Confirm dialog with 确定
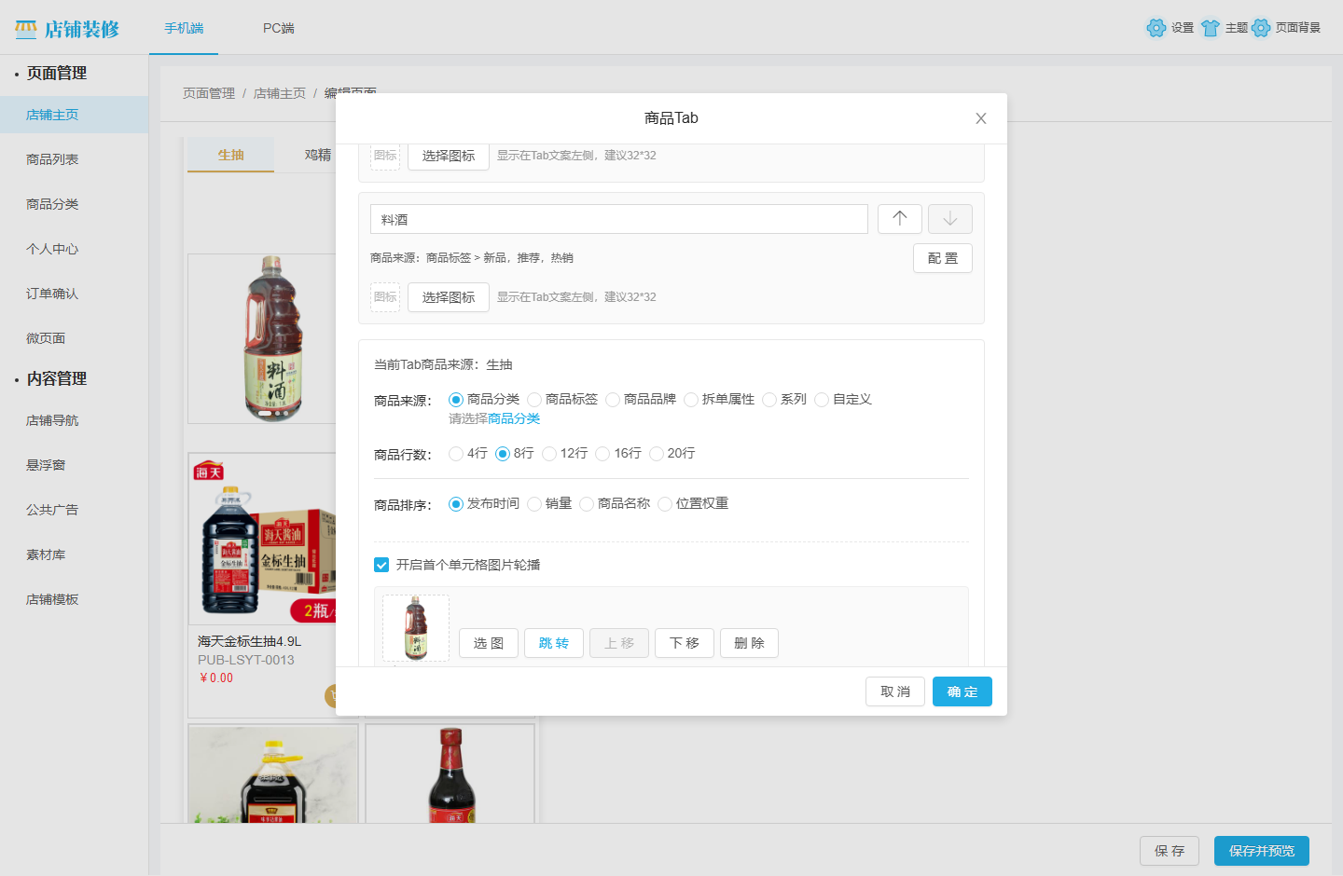Image resolution: width=1343 pixels, height=876 pixels. [962, 691]
